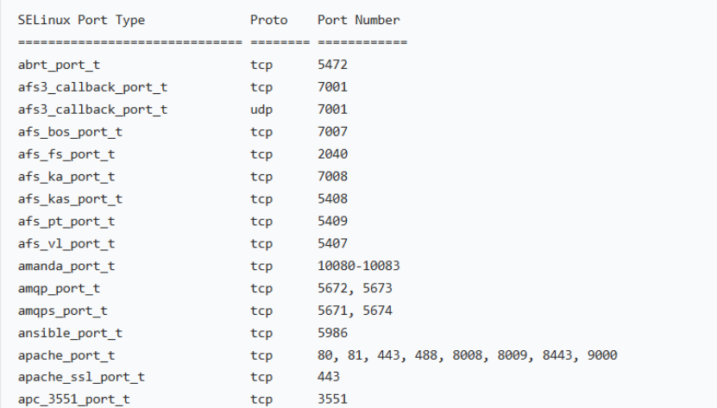Click port number 5409
This screenshot has width=717, height=408.
tap(331, 222)
